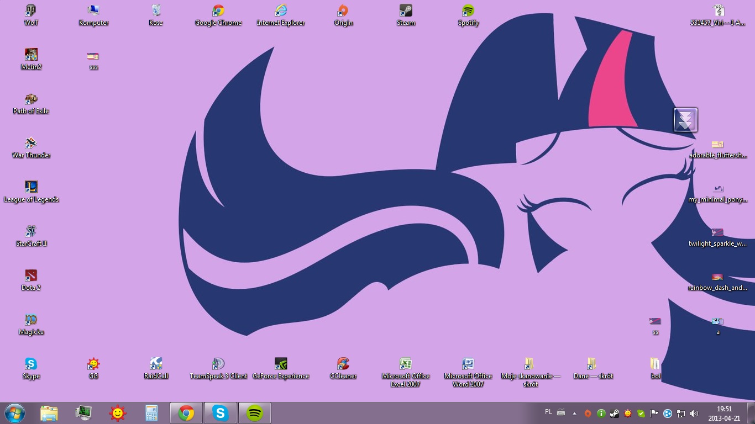Open Windows Explorer from the taskbar
The image size is (755, 424).
tap(49, 413)
